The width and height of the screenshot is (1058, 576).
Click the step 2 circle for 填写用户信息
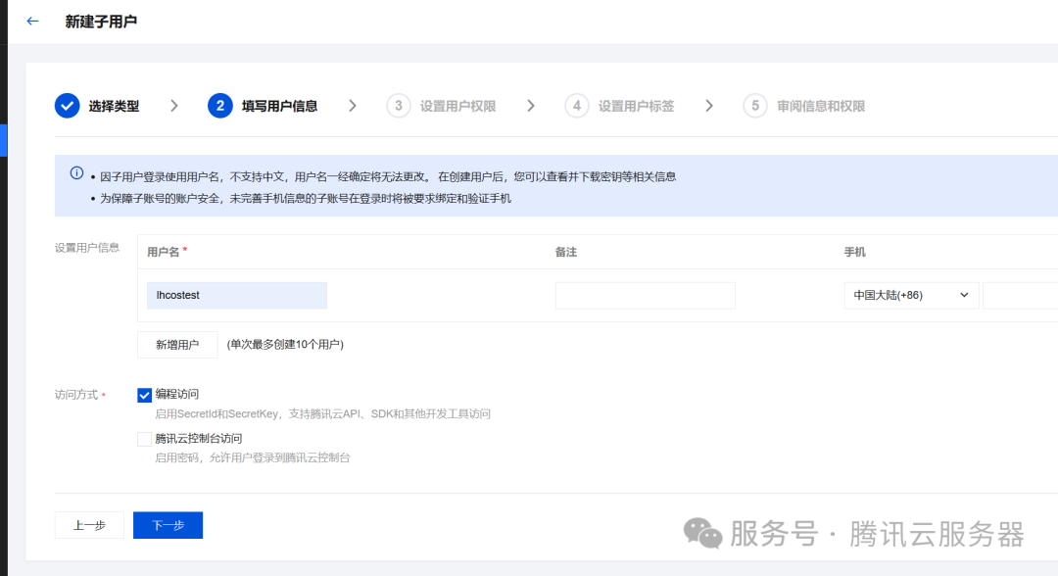[x=220, y=106]
